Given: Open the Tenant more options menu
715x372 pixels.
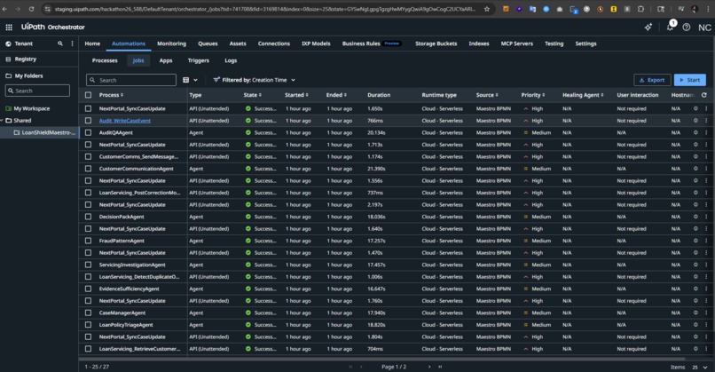Looking at the screenshot, I should (x=72, y=44).
